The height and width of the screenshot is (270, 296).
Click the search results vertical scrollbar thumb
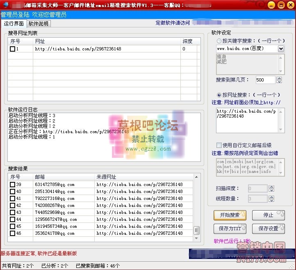pos(196,230)
